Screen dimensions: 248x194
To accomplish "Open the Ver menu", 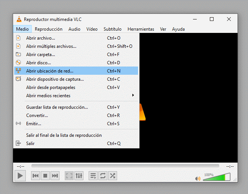I will pos(163,29).
